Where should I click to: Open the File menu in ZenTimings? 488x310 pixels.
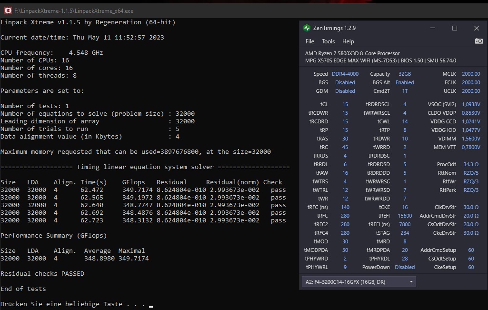click(x=309, y=41)
